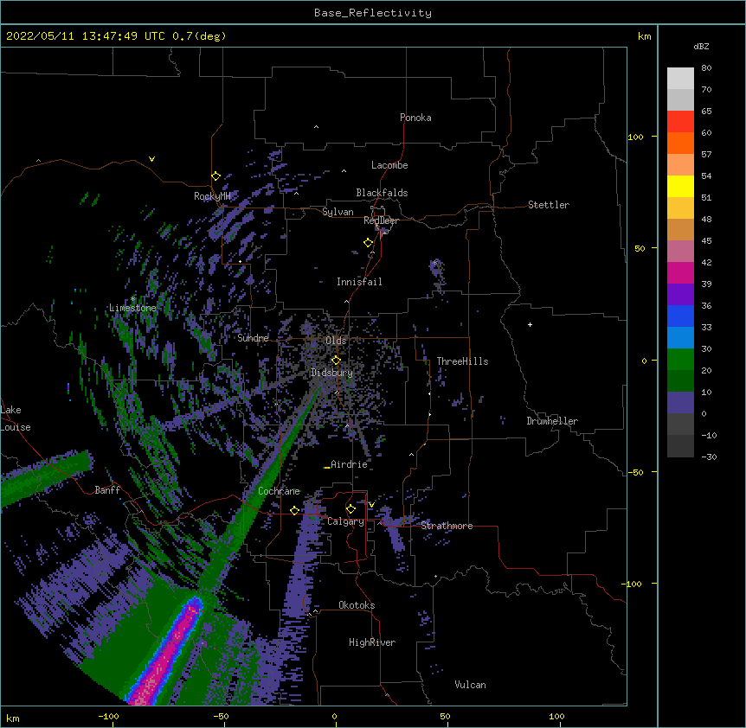Click the Okotoks city label

(357, 605)
